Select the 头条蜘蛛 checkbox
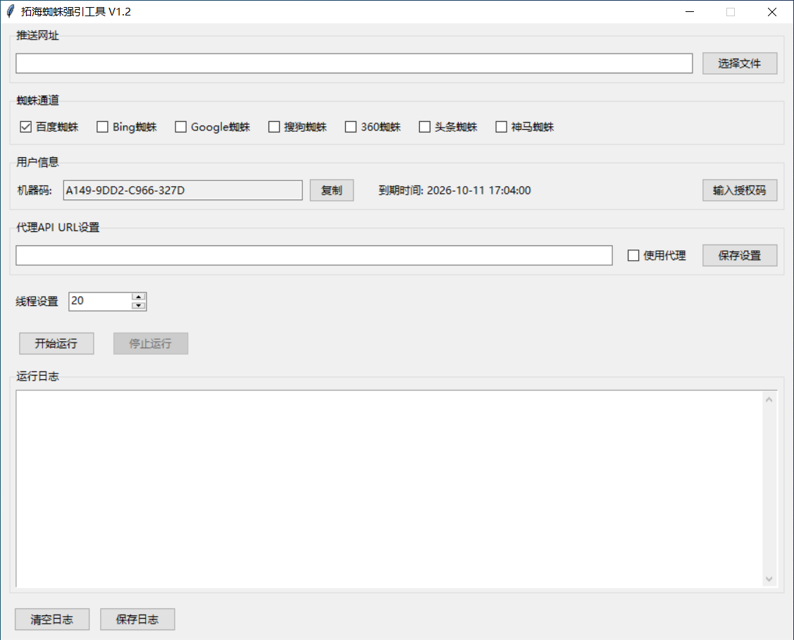 click(425, 127)
